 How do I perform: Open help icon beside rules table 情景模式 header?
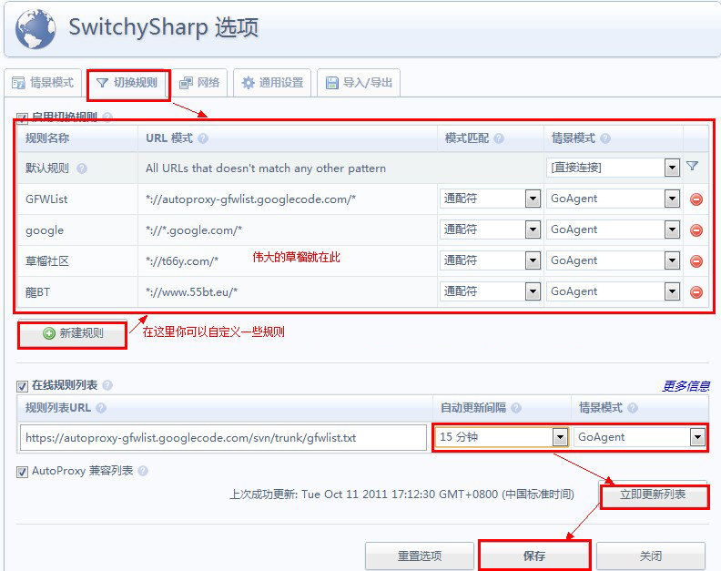click(x=605, y=138)
